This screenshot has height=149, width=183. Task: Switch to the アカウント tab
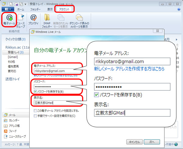click(x=64, y=9)
